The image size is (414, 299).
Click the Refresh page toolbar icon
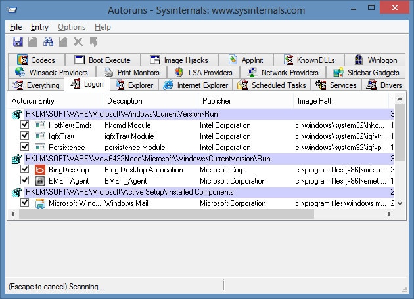[33, 41]
